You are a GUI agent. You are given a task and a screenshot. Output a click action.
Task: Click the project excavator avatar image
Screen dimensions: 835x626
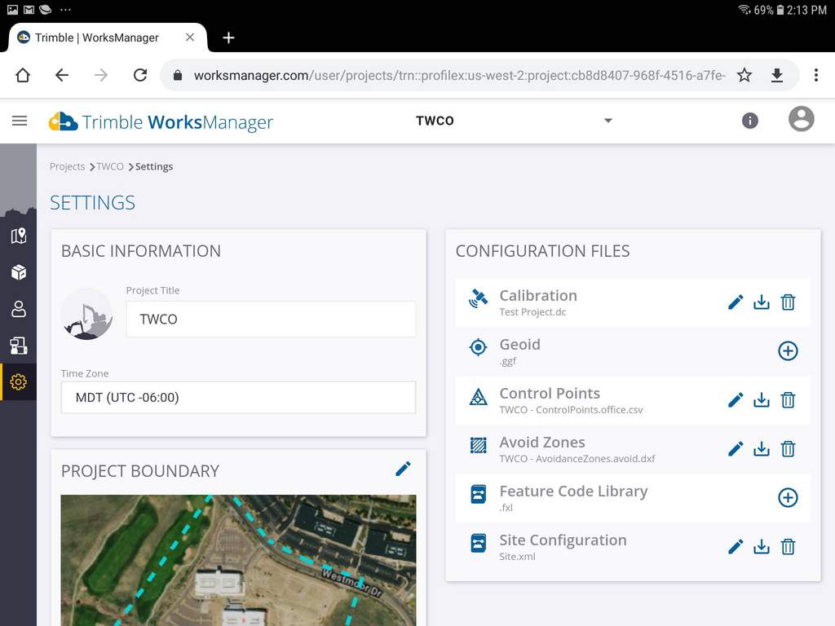pyautogui.click(x=86, y=314)
